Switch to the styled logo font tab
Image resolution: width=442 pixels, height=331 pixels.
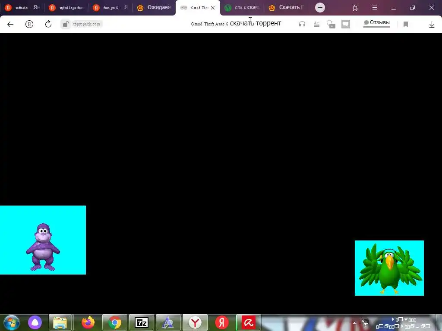click(66, 8)
